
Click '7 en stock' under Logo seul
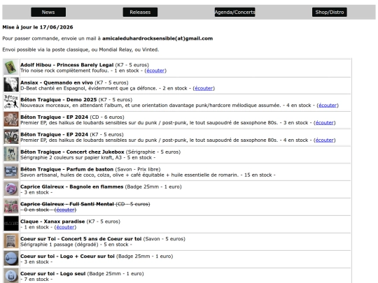coord(36,279)
